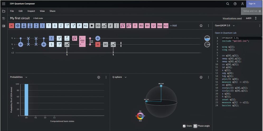This screenshot has width=263, height=131.
Task: Choose the CNOT gate in the palette
Action: click(x=24, y=26)
